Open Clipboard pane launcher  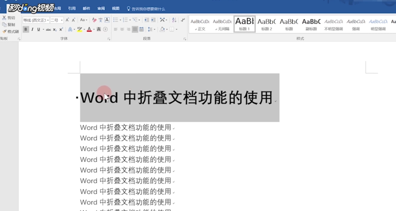pyautogui.click(x=19, y=39)
